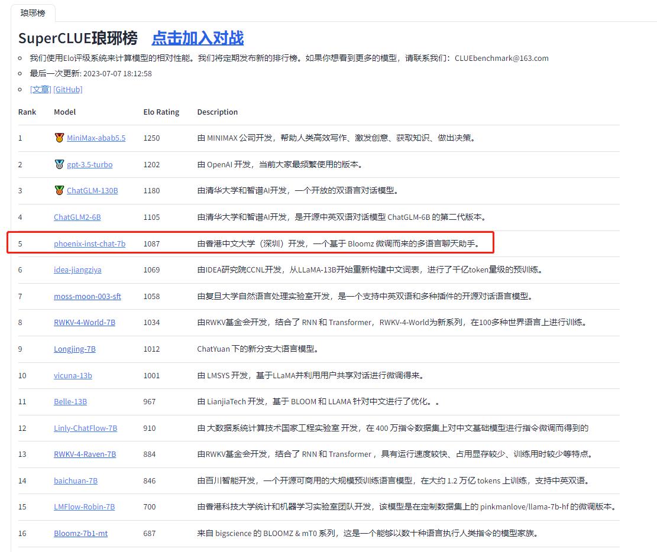Click the Elo rating 1180

pyautogui.click(x=151, y=190)
